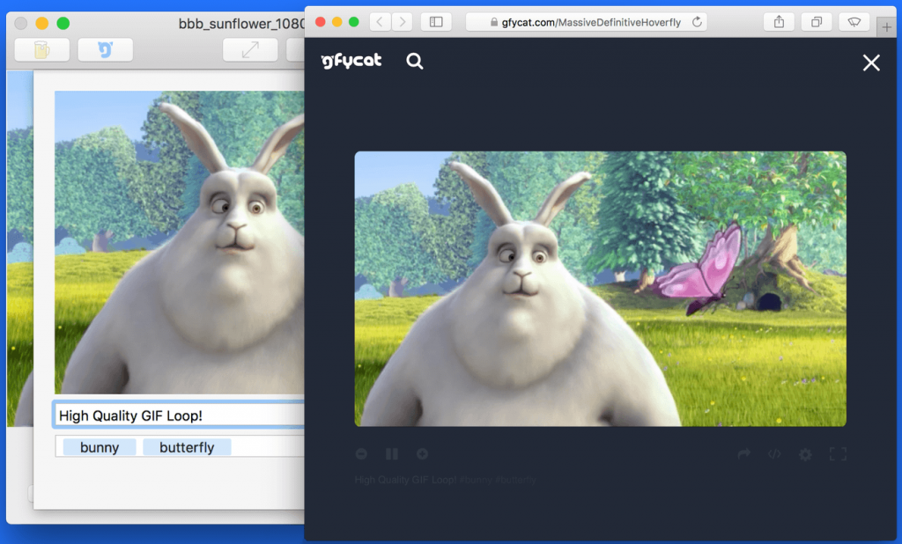Click the resize arrows toolbar button
Viewport: 902px width, 544px height.
click(250, 50)
